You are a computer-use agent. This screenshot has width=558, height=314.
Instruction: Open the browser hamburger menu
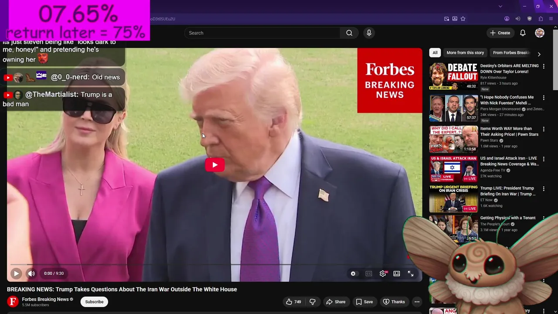point(551,19)
